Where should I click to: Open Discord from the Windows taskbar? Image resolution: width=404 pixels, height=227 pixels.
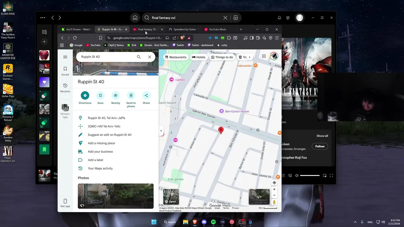tap(204, 222)
